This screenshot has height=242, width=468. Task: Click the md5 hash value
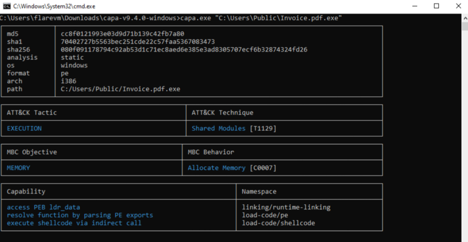[122, 34]
